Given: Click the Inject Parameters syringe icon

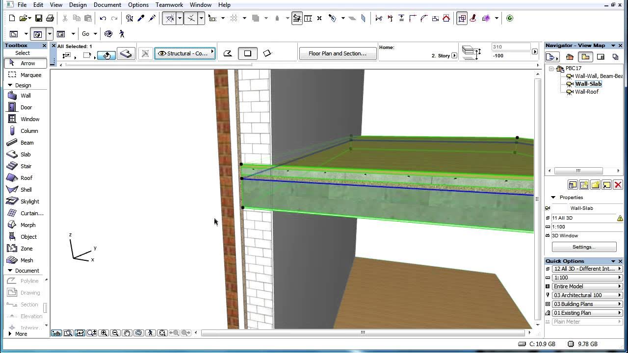Looking at the screenshot, I should tap(152, 18).
